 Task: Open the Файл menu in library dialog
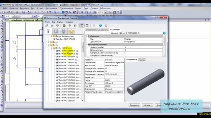point(47,22)
